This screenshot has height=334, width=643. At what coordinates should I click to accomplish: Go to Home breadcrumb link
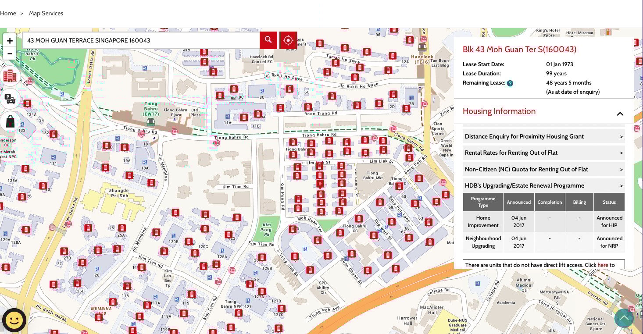click(8, 13)
